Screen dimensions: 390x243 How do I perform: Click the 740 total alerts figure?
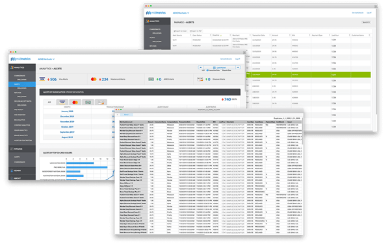227,99
